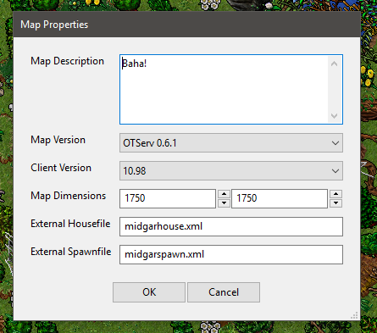The image size is (377, 333).
Task: Click description scrollbar up arrow
Action: coord(335,64)
